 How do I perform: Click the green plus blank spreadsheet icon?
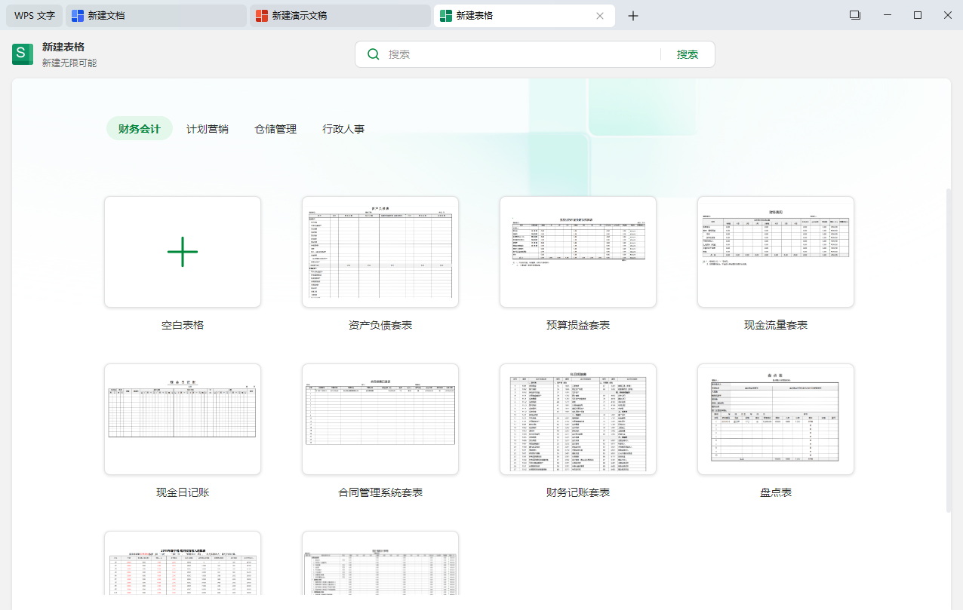pyautogui.click(x=183, y=252)
